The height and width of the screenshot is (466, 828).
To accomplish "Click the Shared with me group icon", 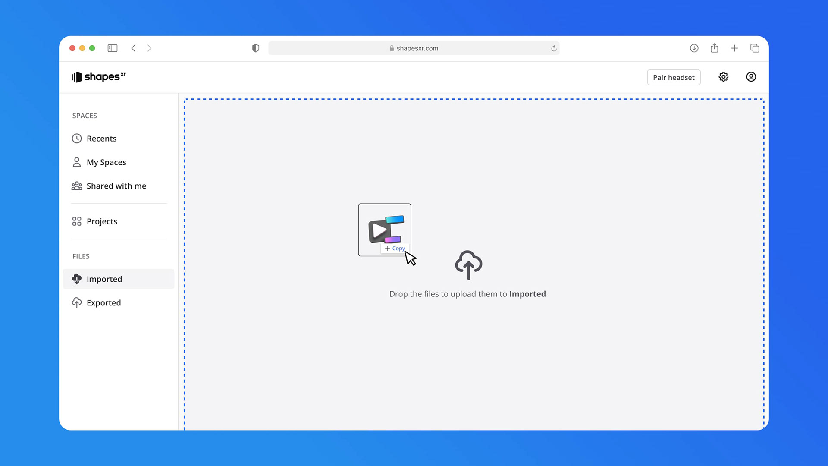I will coord(77,186).
